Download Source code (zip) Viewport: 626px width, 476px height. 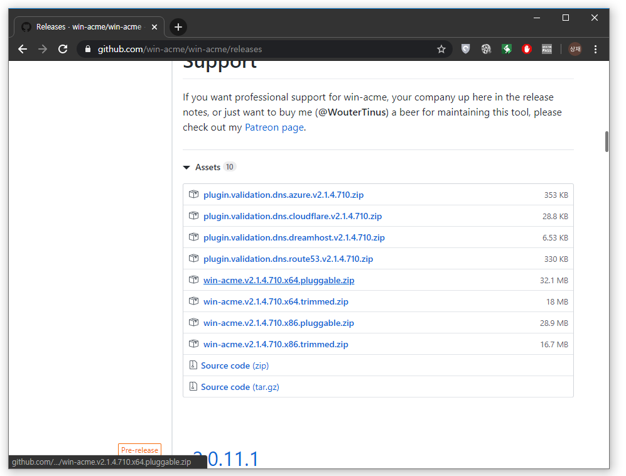(235, 365)
